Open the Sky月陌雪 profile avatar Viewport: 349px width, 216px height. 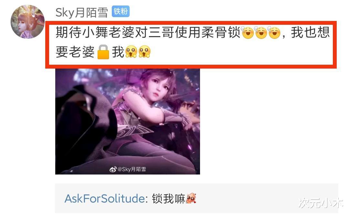[27, 22]
